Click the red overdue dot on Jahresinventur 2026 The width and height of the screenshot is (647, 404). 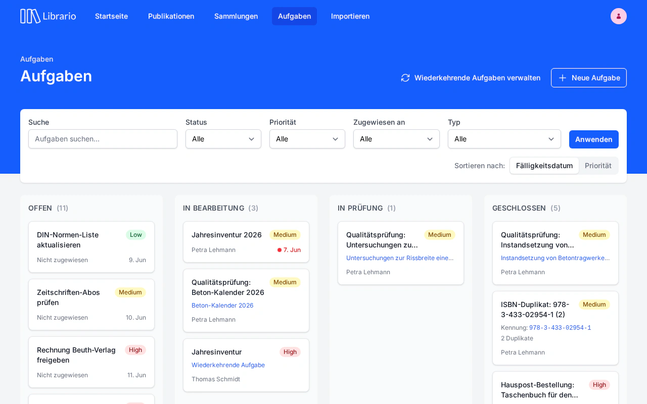tap(280, 250)
